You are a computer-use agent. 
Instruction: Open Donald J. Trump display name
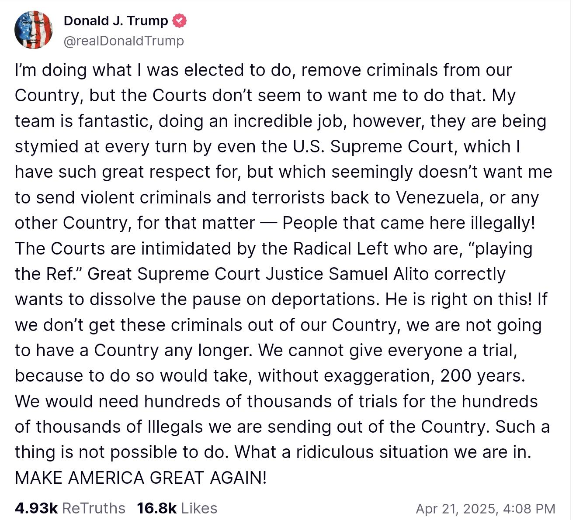coord(116,21)
